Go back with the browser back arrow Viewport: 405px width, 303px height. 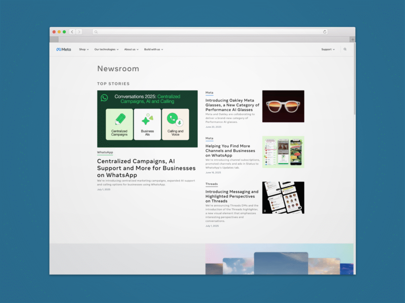(72, 32)
